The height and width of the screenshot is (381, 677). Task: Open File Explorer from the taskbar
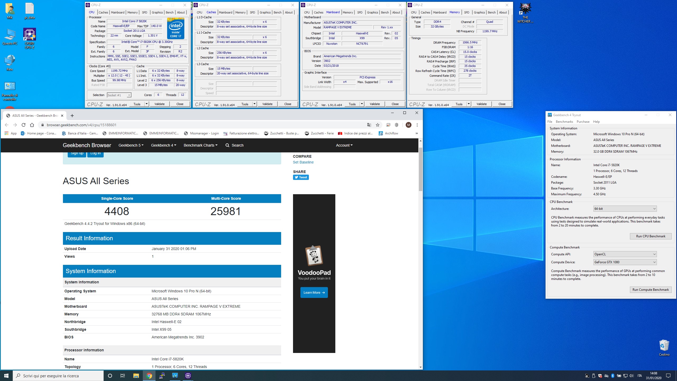click(136, 376)
